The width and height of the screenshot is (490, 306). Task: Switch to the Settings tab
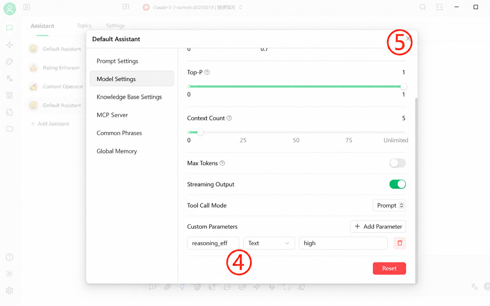(x=115, y=26)
